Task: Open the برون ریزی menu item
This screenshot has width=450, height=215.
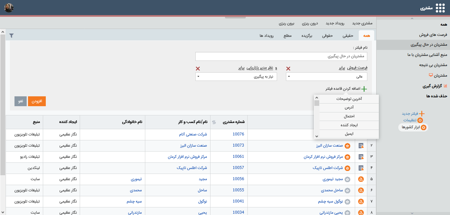Action: click(x=287, y=23)
